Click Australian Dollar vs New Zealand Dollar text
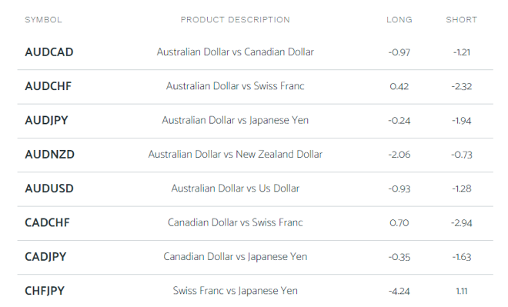The height and width of the screenshot is (307, 508). [236, 155]
